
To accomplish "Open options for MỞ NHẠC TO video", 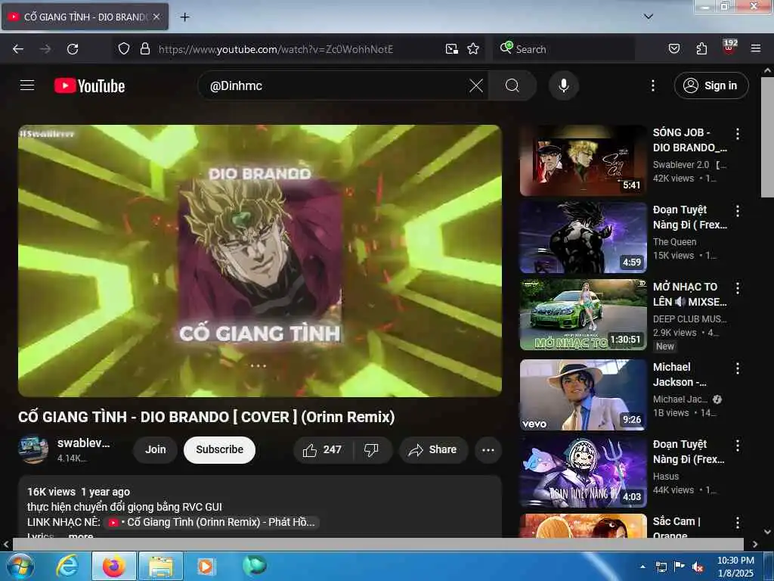I will (738, 288).
